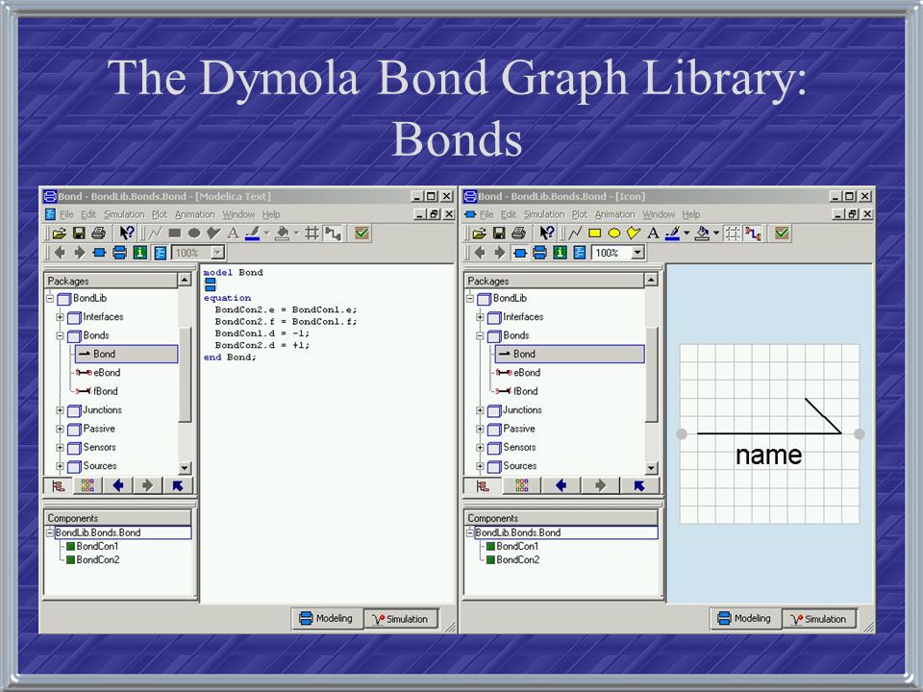
Task: Save icon in right Icon window
Action: click(499, 234)
